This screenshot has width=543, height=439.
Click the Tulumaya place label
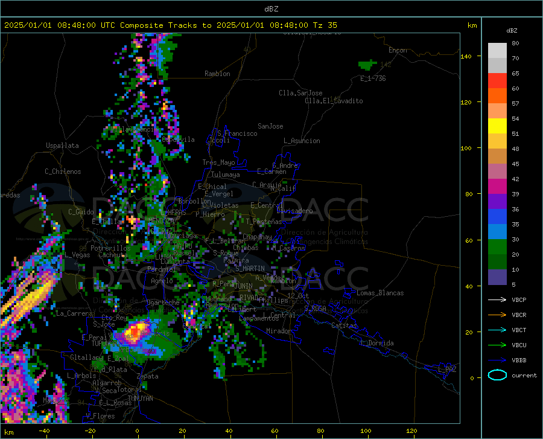pos(226,175)
